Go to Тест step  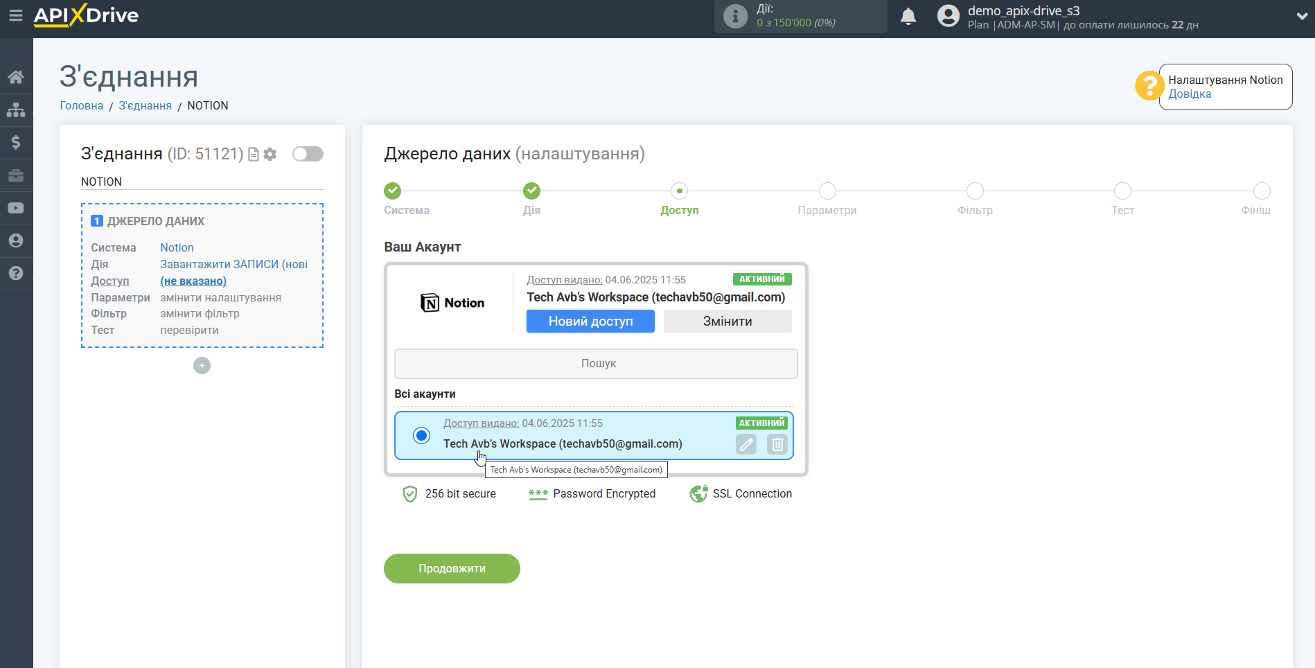coord(1122,191)
